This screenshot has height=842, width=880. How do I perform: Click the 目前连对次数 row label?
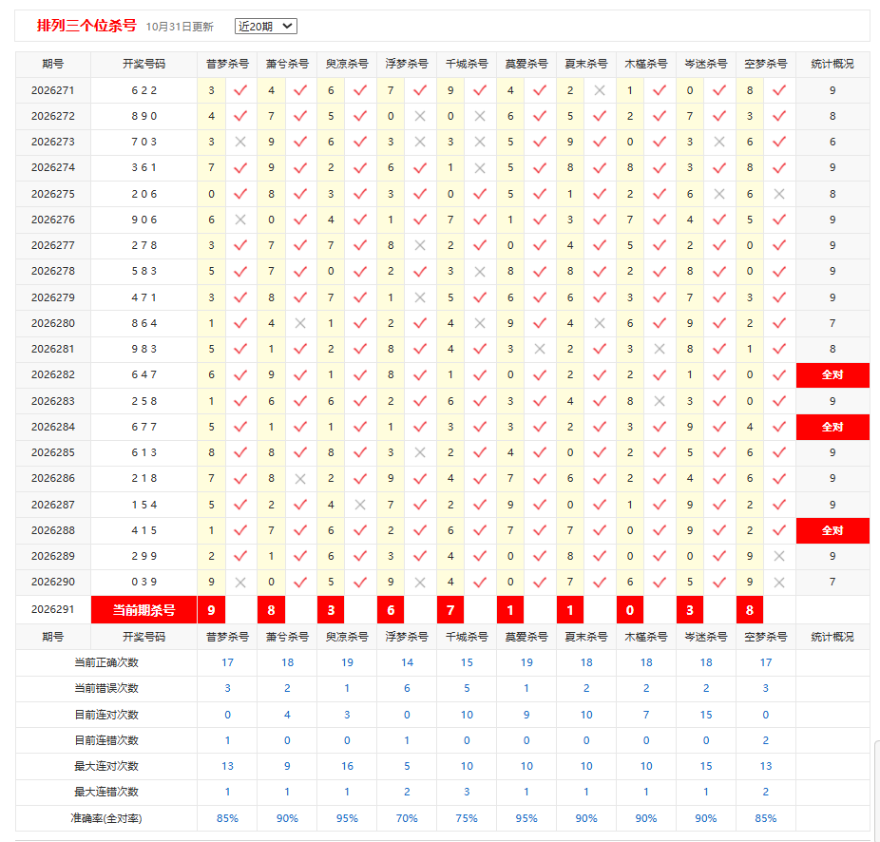tap(106, 715)
